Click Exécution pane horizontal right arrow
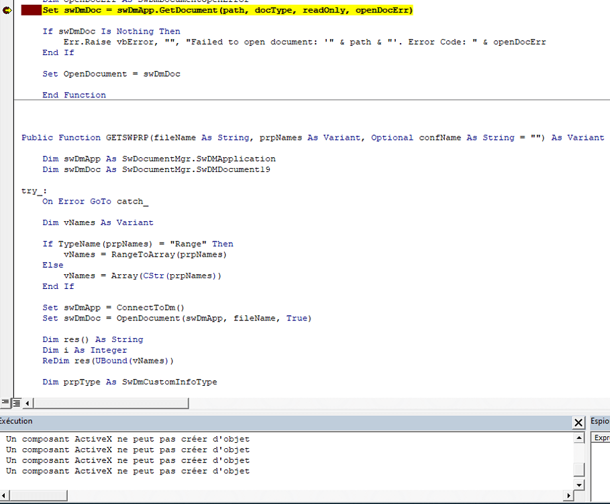 (568, 495)
